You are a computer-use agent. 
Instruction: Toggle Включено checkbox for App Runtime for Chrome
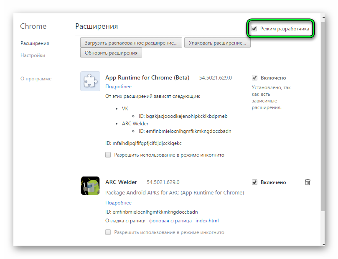pos(254,78)
